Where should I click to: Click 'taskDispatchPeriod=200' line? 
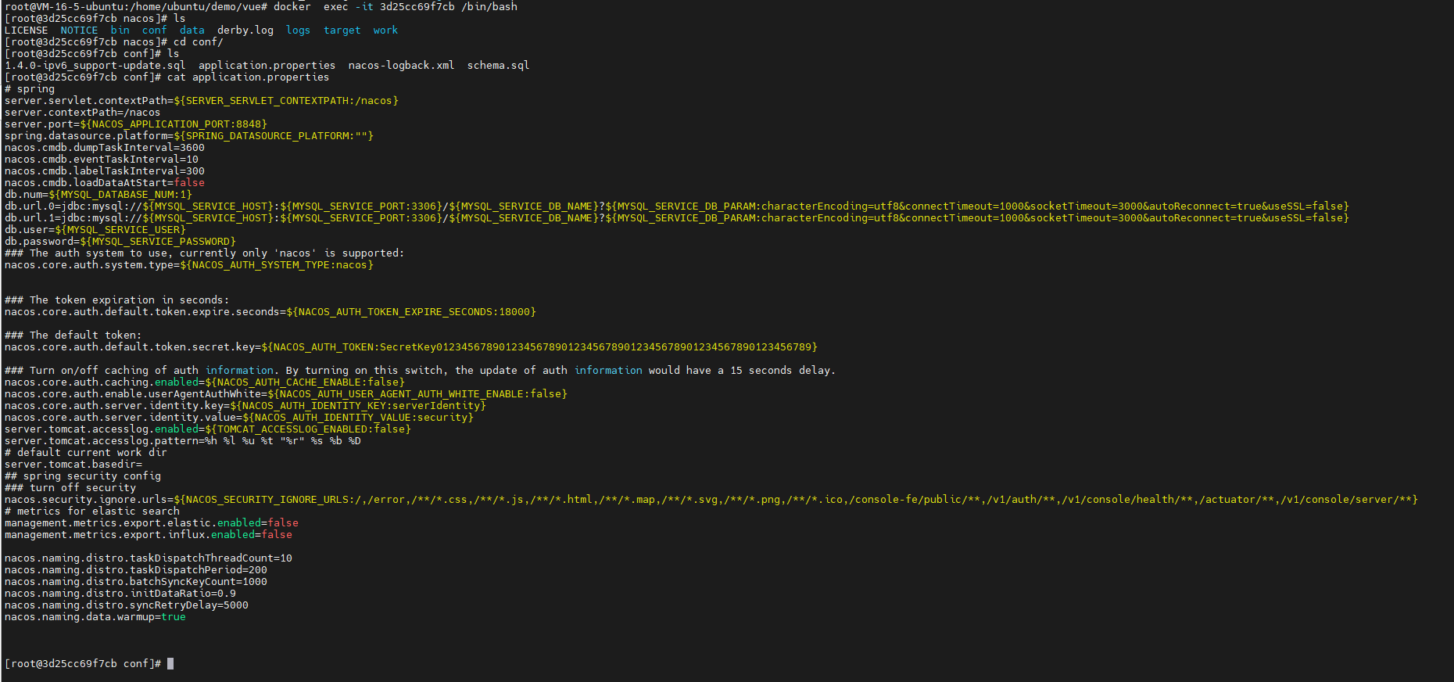tap(136, 570)
